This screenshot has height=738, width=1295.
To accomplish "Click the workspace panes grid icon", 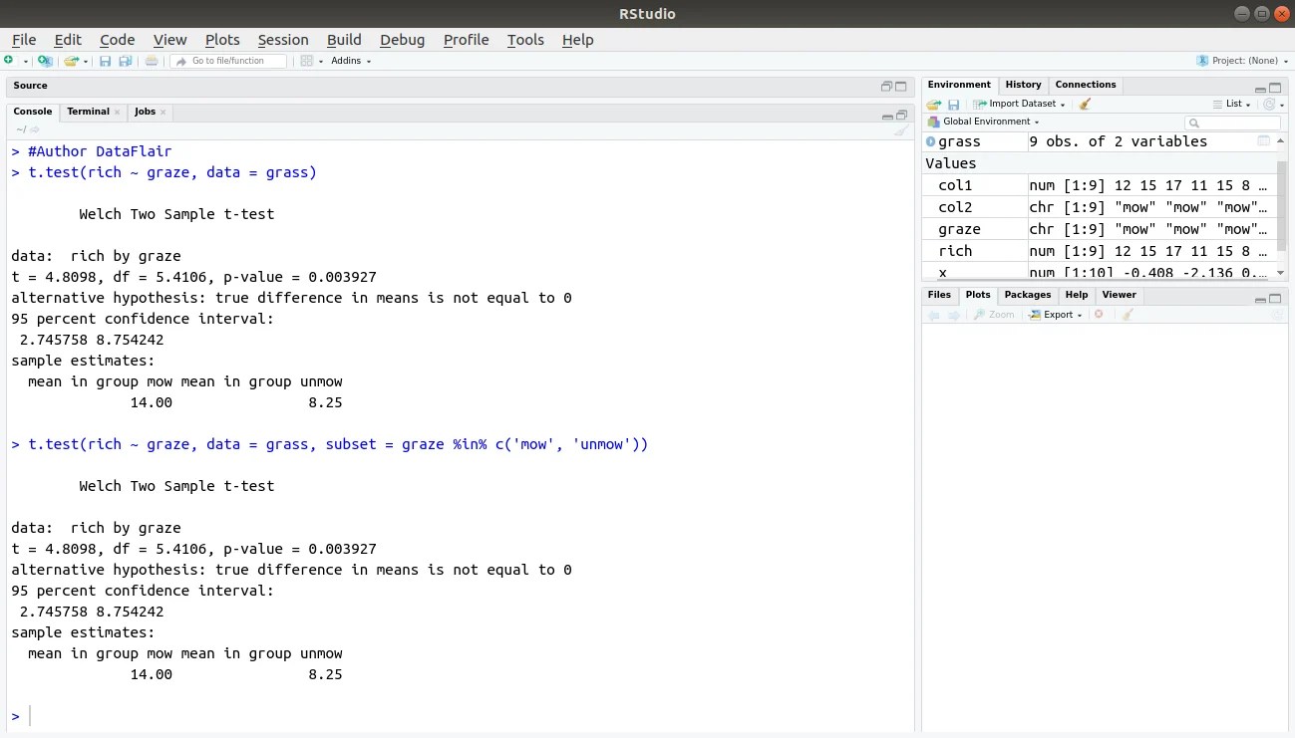I will tap(307, 61).
